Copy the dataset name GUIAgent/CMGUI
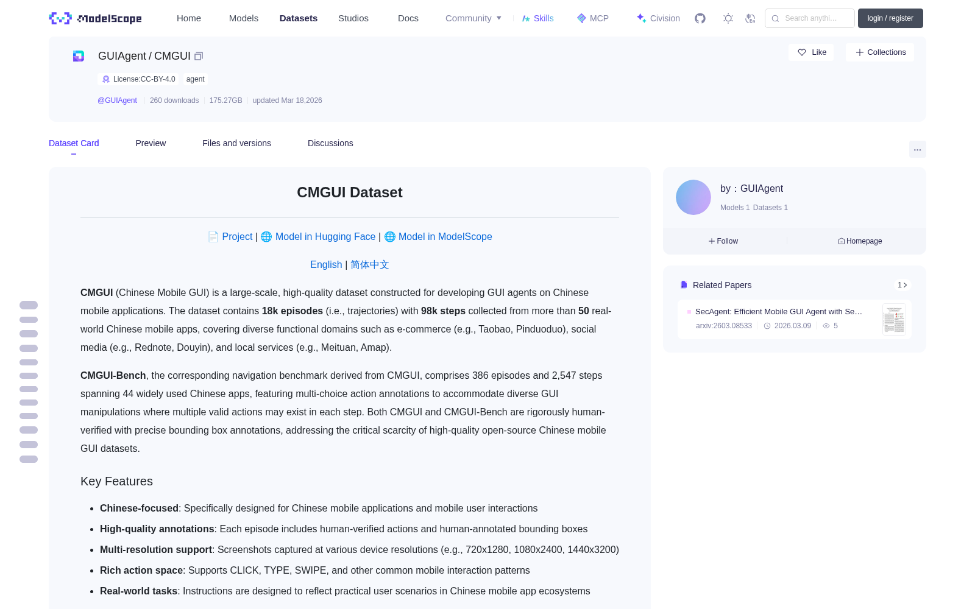 [199, 56]
